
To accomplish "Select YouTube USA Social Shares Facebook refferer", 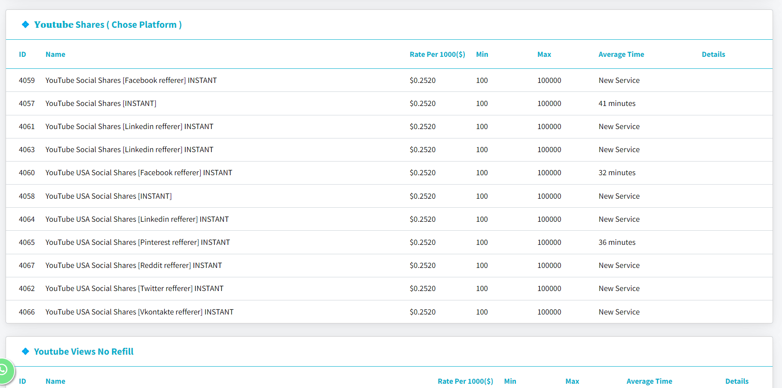I will click(x=139, y=173).
